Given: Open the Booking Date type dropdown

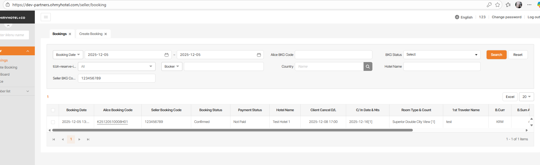Looking at the screenshot, I should tap(68, 55).
